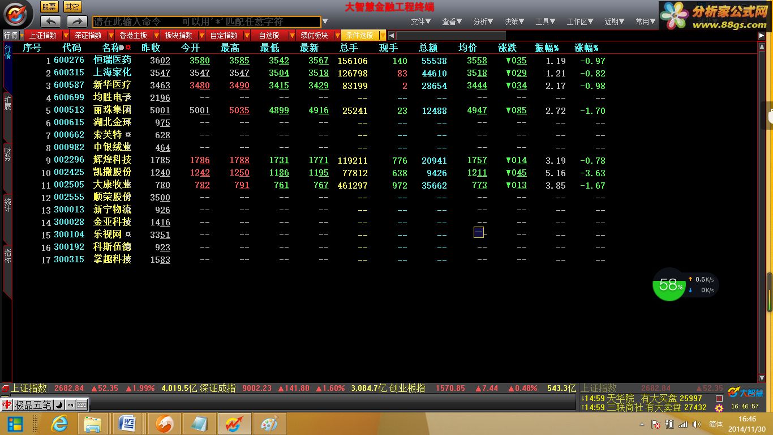Expand the 板块指数 tab dropdown arrow
Viewport: 773px width, 435px height.
coord(202,36)
